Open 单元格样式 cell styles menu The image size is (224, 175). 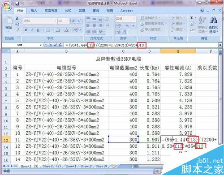coord(152,29)
